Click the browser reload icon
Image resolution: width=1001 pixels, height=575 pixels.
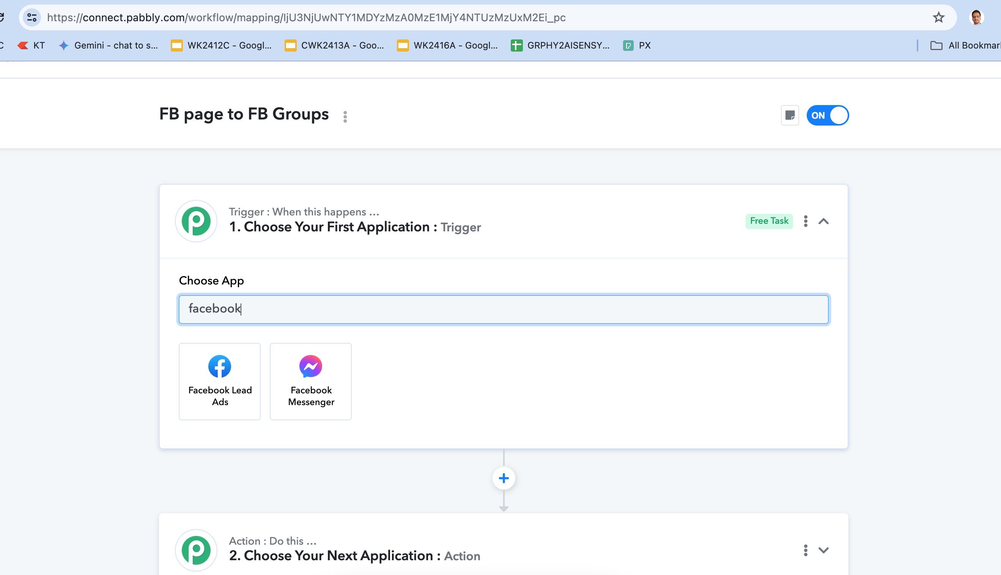tap(2, 17)
